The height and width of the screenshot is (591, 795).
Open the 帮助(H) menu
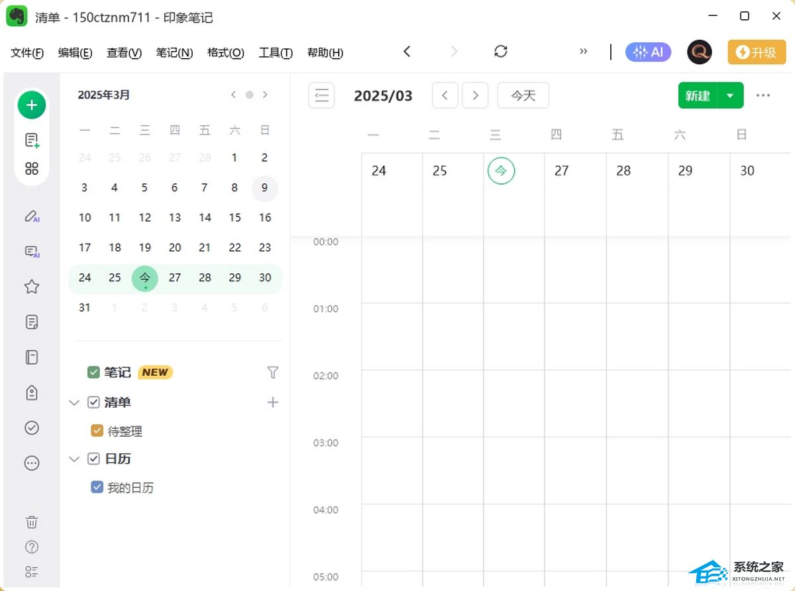click(325, 53)
